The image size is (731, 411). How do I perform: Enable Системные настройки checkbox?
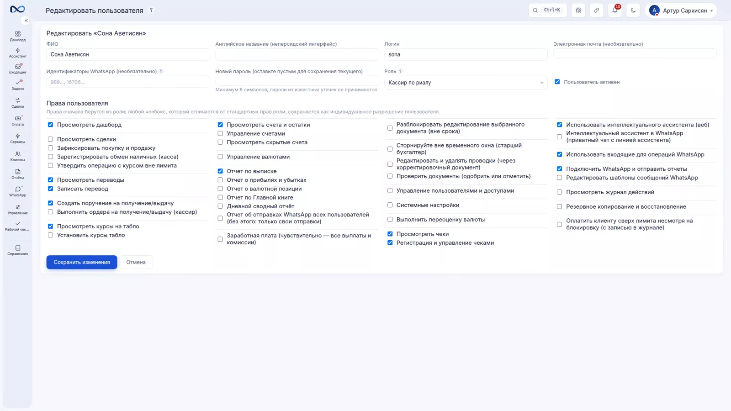[x=390, y=205]
